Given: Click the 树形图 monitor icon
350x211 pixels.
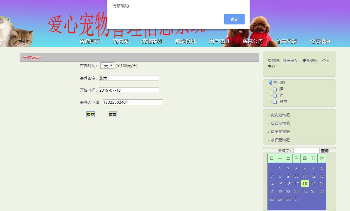Looking at the screenshot, I should (x=270, y=82).
